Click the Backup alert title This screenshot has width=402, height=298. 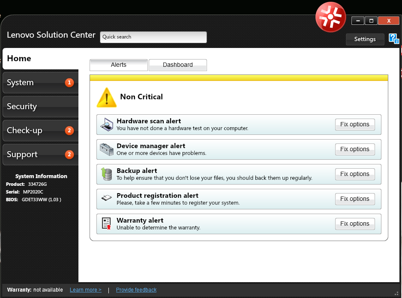137,171
